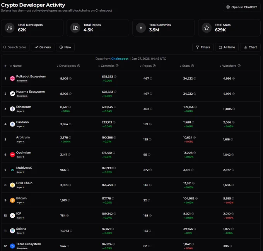263x251 pixels.
Task: Select Cardano's 233,713 commits value
Action: pos(107,122)
